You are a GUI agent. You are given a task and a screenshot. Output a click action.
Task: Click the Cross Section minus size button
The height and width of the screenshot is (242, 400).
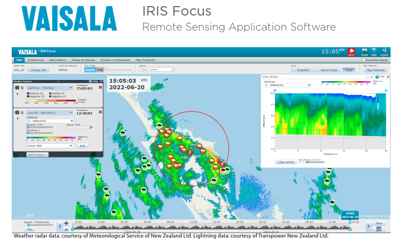click(x=367, y=77)
